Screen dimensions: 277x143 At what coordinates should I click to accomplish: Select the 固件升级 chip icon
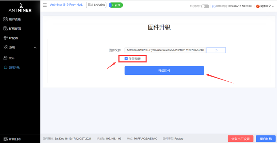pyautogui.click(x=5, y=67)
